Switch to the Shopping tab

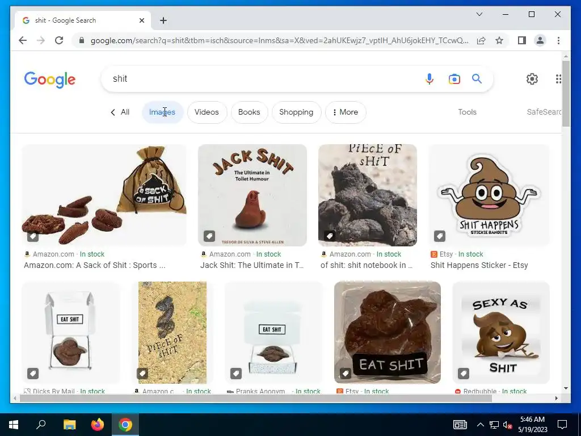point(296,112)
